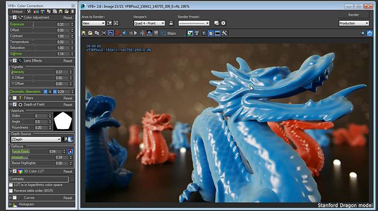Enable the Curves effect checkbox
The height and width of the screenshot is (211, 378).
15,198
